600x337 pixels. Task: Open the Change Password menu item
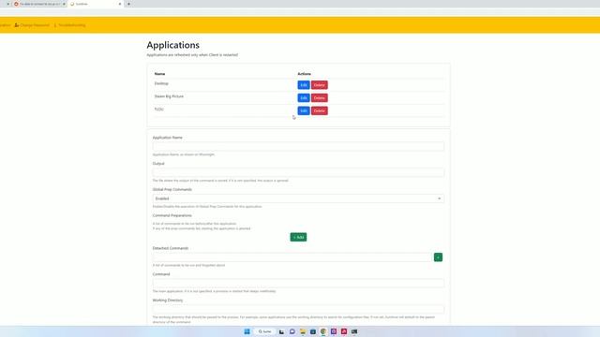(x=32, y=25)
